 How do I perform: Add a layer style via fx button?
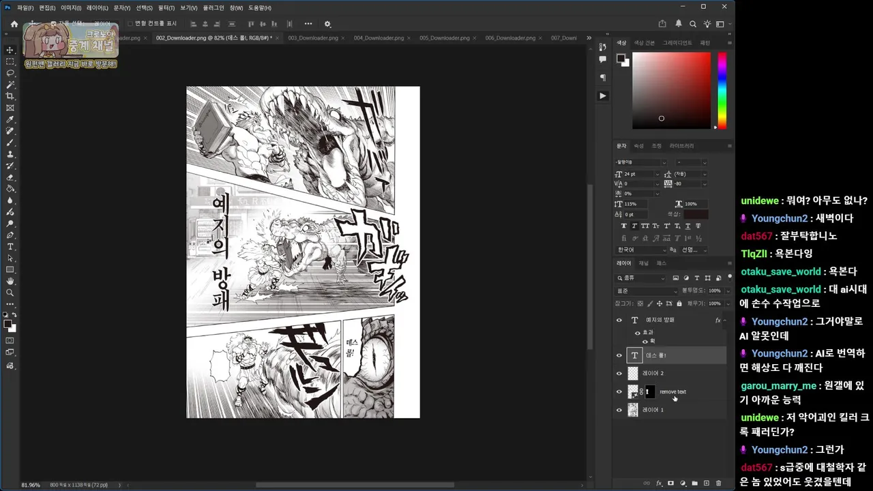coord(659,483)
